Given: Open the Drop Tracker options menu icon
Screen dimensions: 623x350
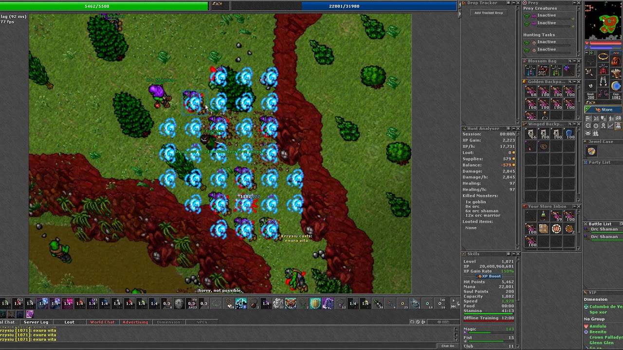Looking at the screenshot, I should [508, 3].
